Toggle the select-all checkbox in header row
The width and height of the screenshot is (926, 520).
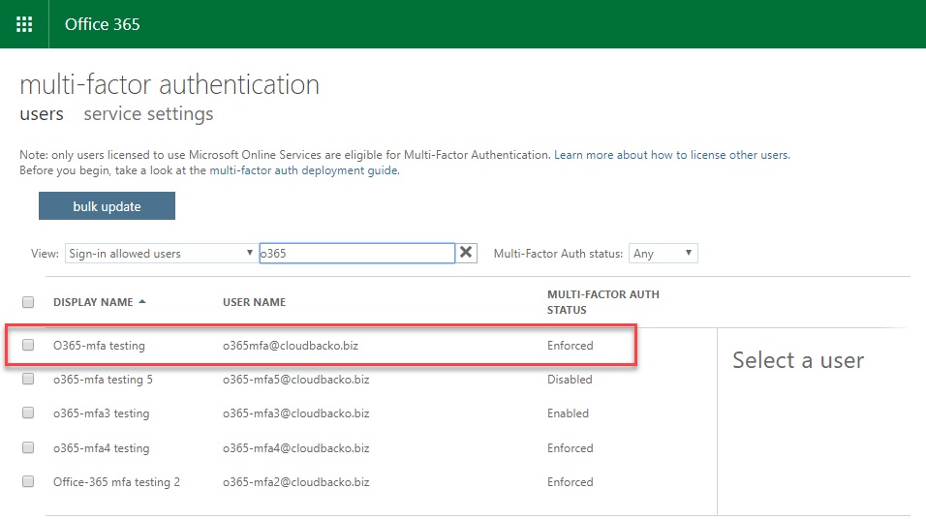tap(28, 302)
